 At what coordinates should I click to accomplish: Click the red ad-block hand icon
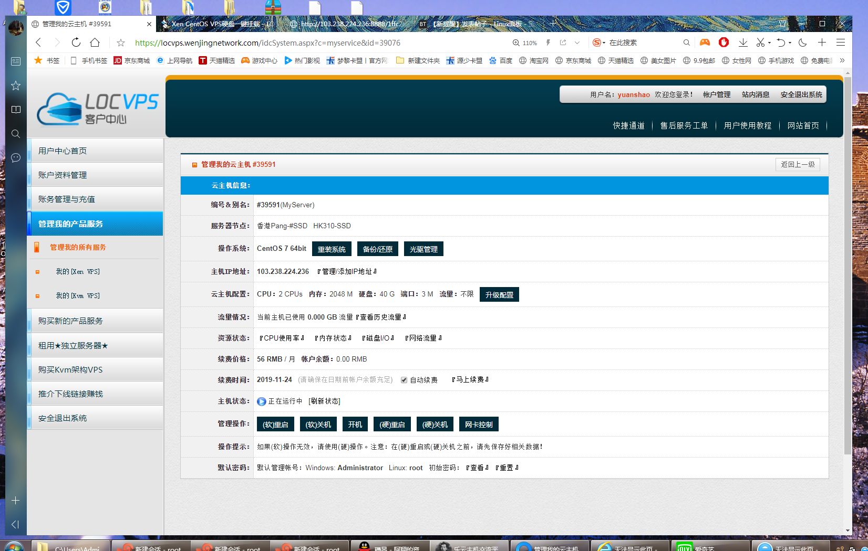click(x=724, y=43)
